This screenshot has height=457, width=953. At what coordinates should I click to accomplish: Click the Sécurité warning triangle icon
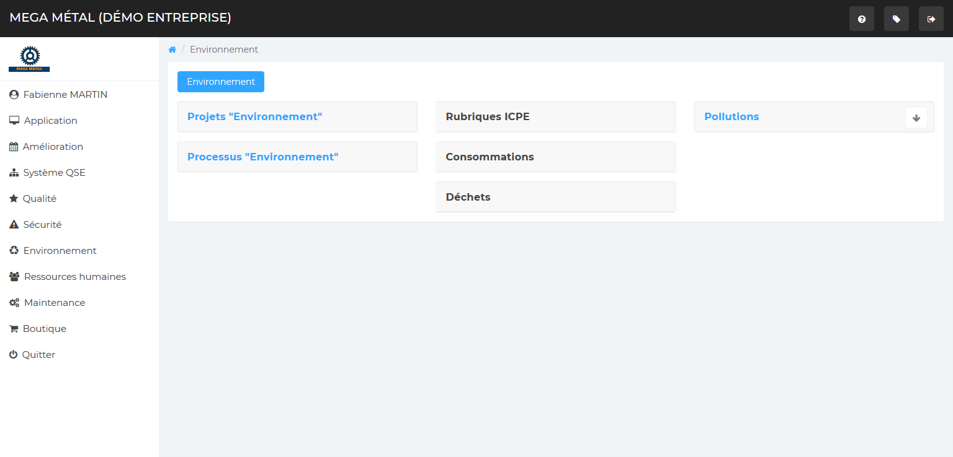pos(14,225)
